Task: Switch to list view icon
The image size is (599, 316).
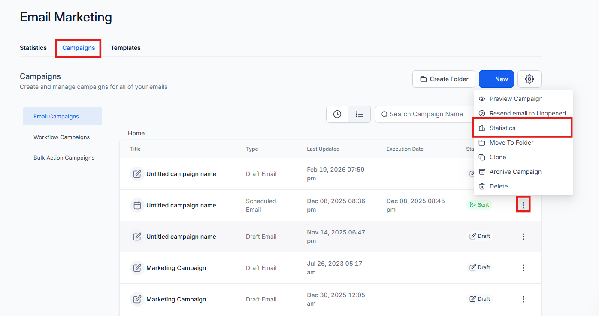Action: pyautogui.click(x=359, y=114)
